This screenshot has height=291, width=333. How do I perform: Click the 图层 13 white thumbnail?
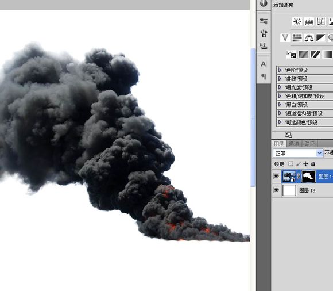(289, 190)
